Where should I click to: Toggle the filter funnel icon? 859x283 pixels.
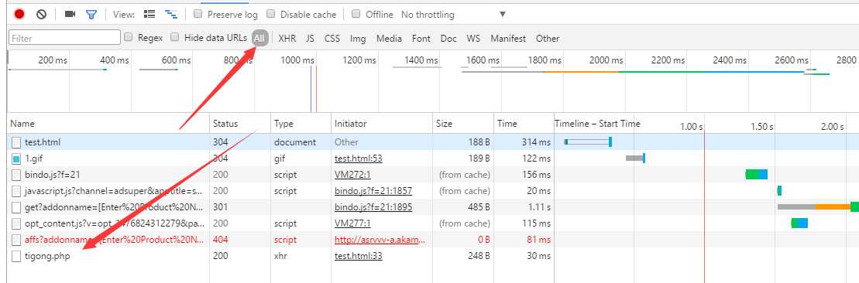tap(91, 15)
